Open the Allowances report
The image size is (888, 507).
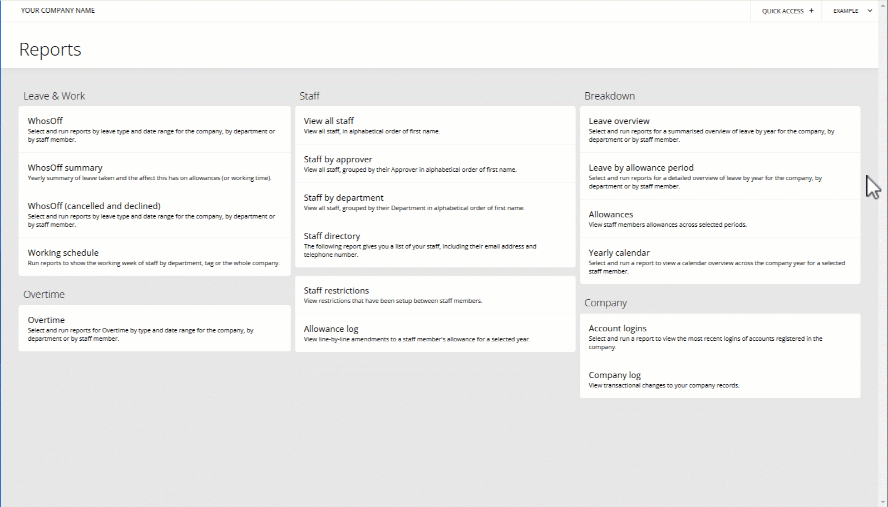[x=720, y=219]
